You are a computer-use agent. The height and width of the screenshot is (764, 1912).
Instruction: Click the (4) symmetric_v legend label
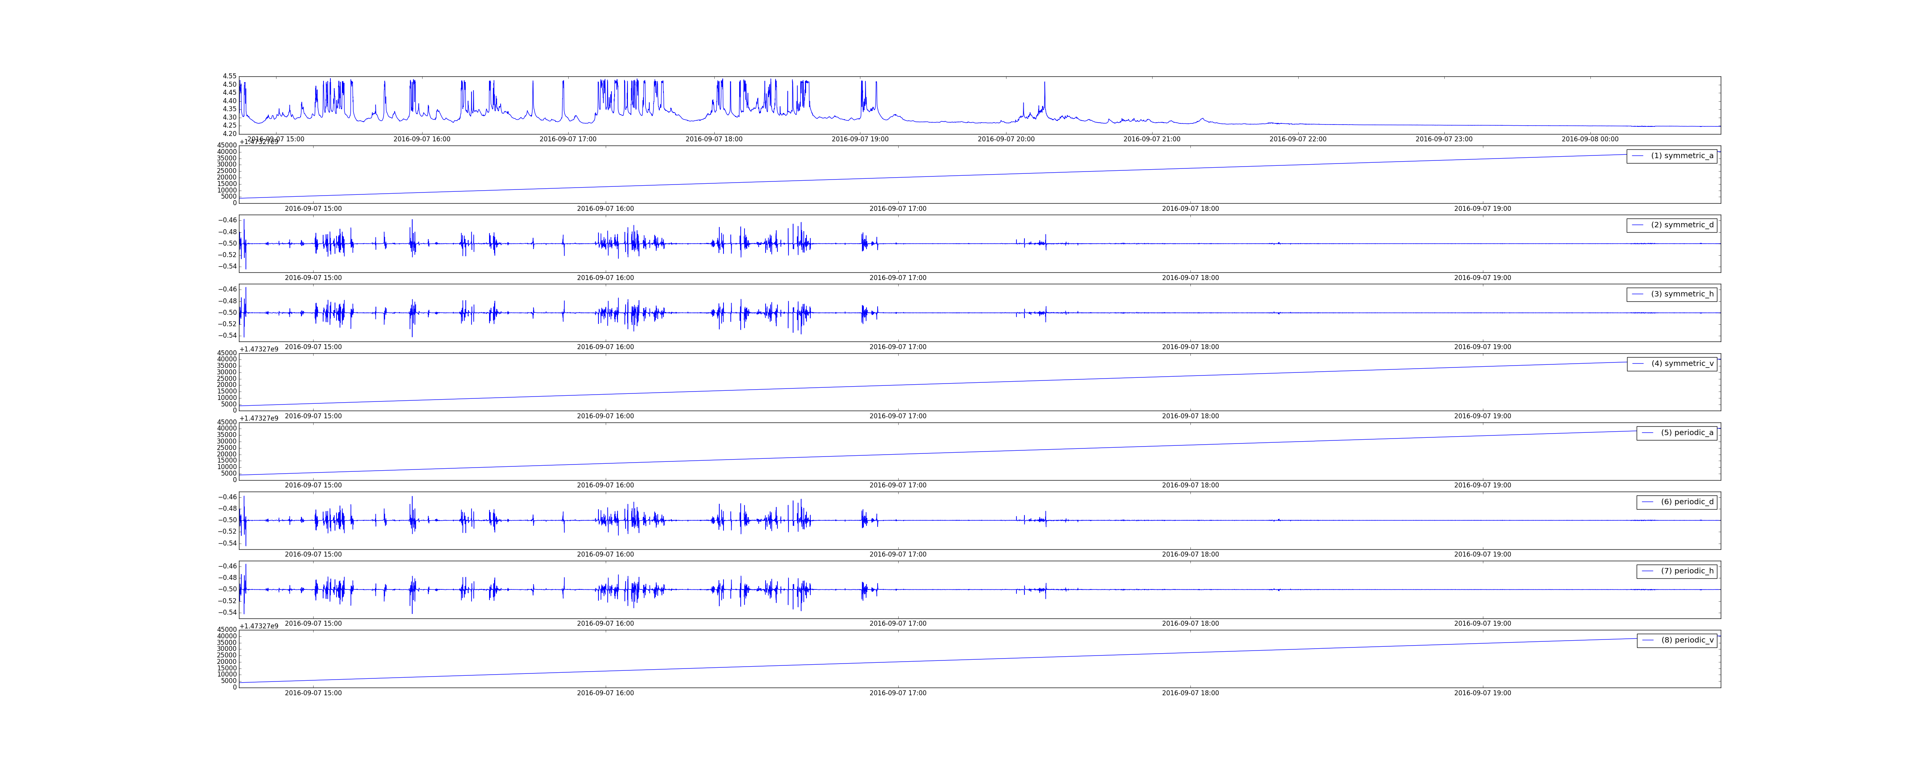point(1682,363)
